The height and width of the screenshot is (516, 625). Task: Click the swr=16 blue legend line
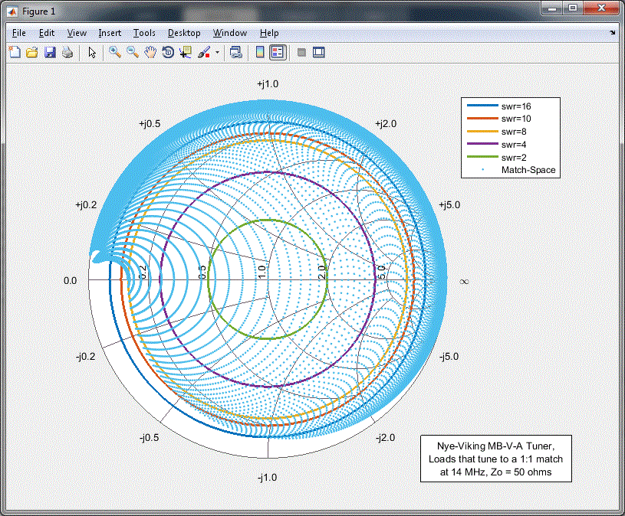pyautogui.click(x=481, y=106)
